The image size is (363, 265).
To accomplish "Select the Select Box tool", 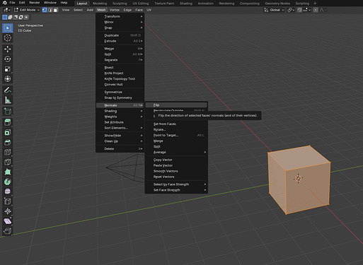I will [8, 28].
